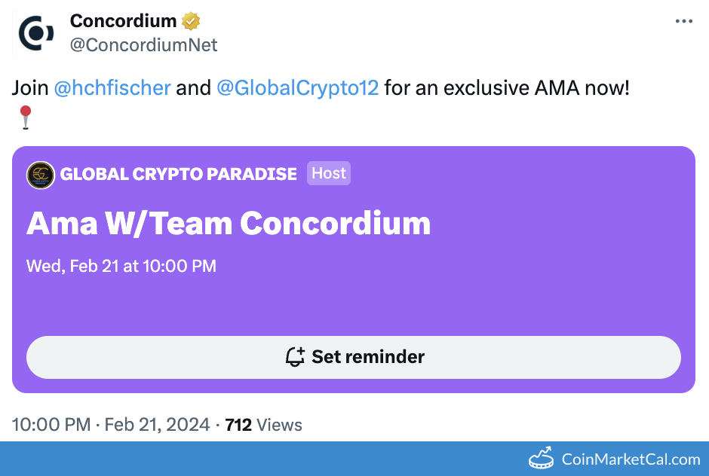709x476 pixels.
Task: Click the bell icon in Set reminder
Action: 295,357
